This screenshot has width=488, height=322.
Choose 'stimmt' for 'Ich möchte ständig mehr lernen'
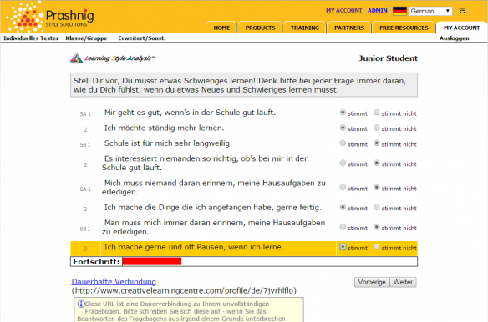pyautogui.click(x=343, y=128)
